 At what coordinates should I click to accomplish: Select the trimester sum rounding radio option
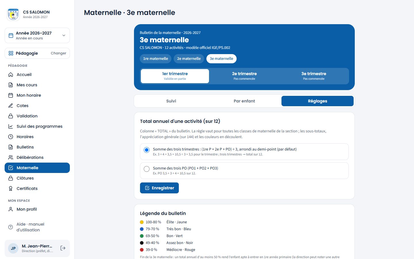click(147, 150)
